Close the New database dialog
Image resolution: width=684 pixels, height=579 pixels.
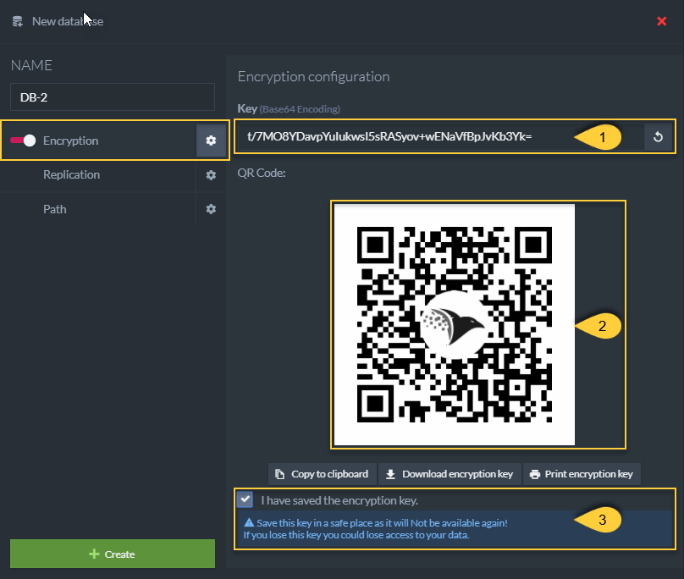[x=661, y=21]
